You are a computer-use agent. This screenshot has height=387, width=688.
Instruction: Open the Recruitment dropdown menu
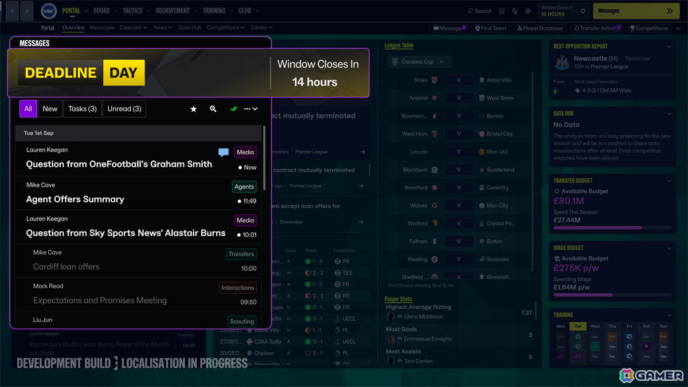click(177, 11)
